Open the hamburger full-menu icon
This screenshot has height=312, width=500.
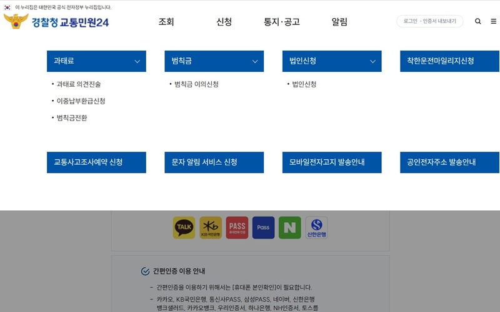click(493, 21)
